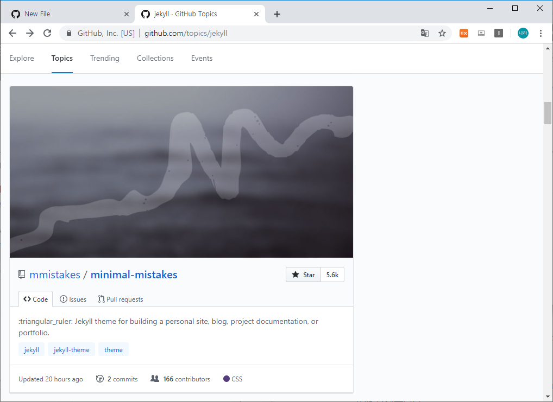
Task: Bookmark this page with the star icon
Action: (x=442, y=33)
